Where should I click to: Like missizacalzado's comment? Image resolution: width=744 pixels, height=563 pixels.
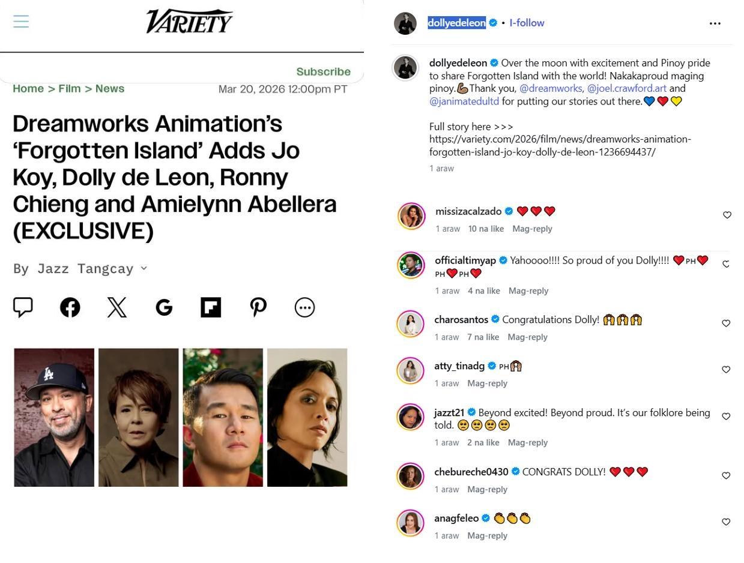coord(727,215)
